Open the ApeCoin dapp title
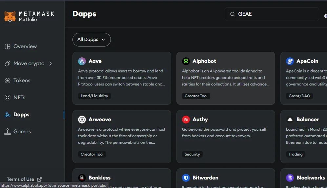The height and width of the screenshot is (188, 327). 307,61
